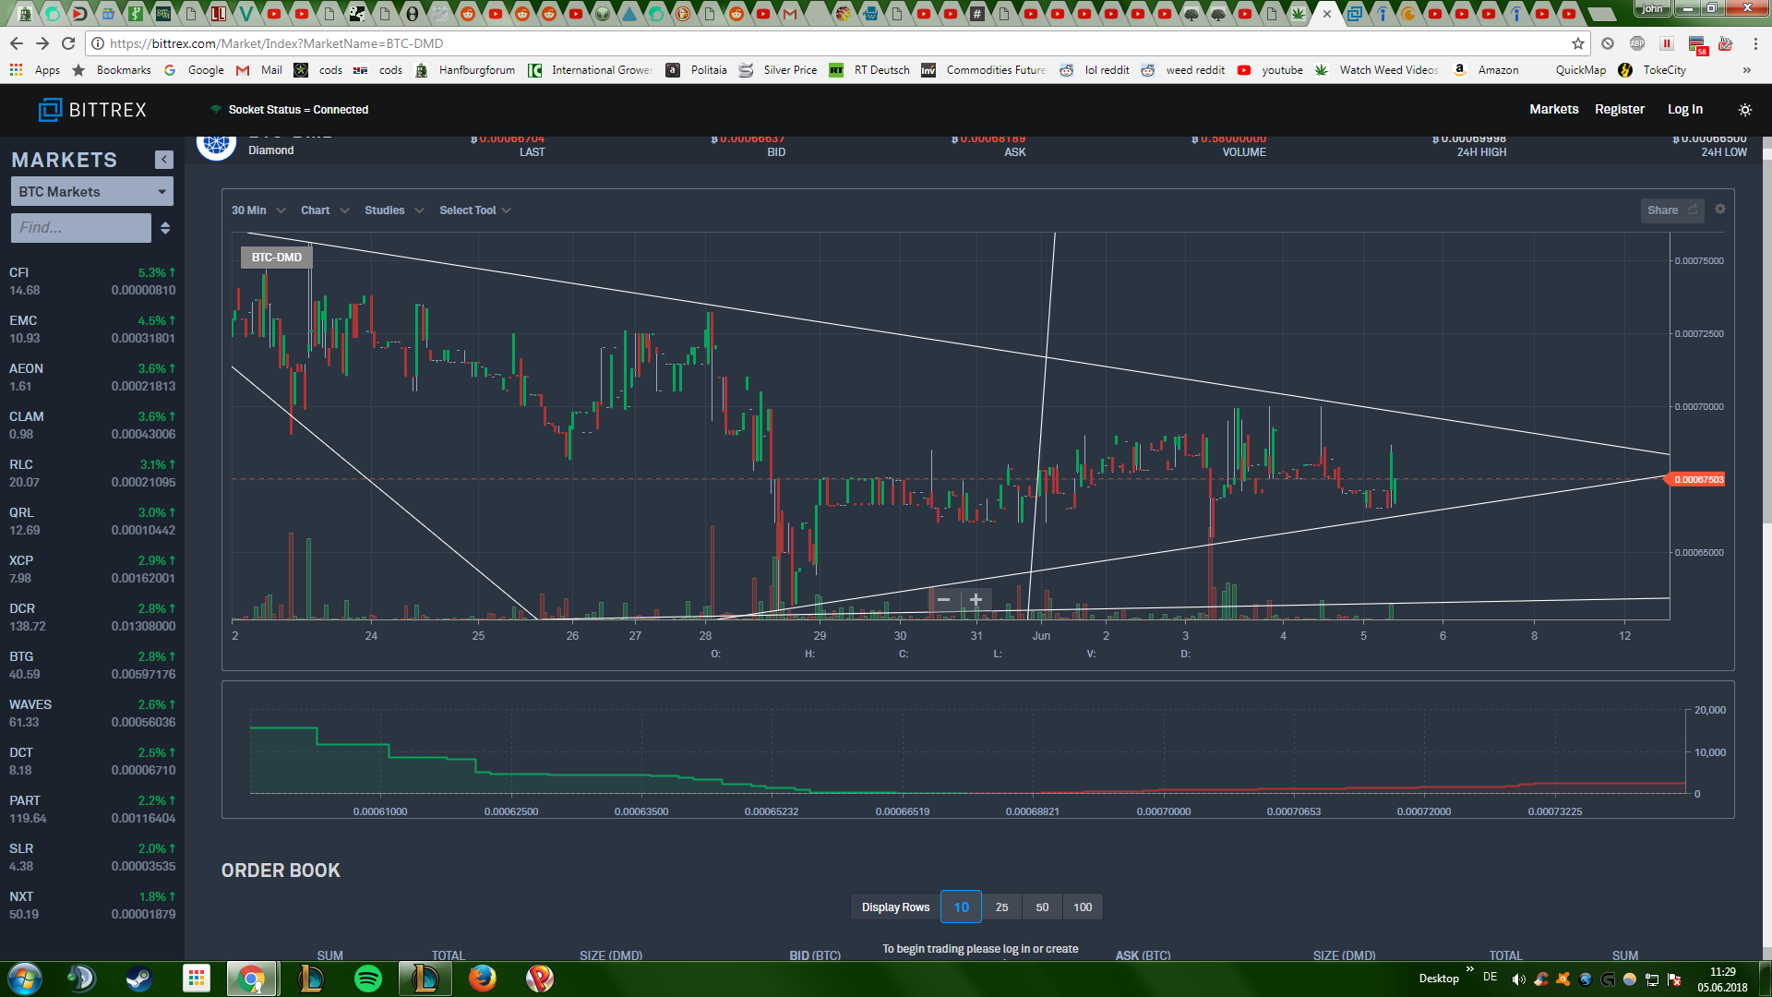
Task: Expand the 30 Min interval dropdown
Action: pyautogui.click(x=258, y=210)
